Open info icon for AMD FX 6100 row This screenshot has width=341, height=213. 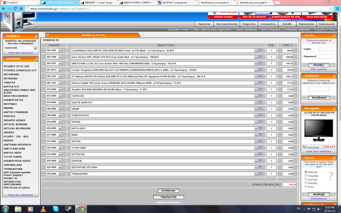260,63
